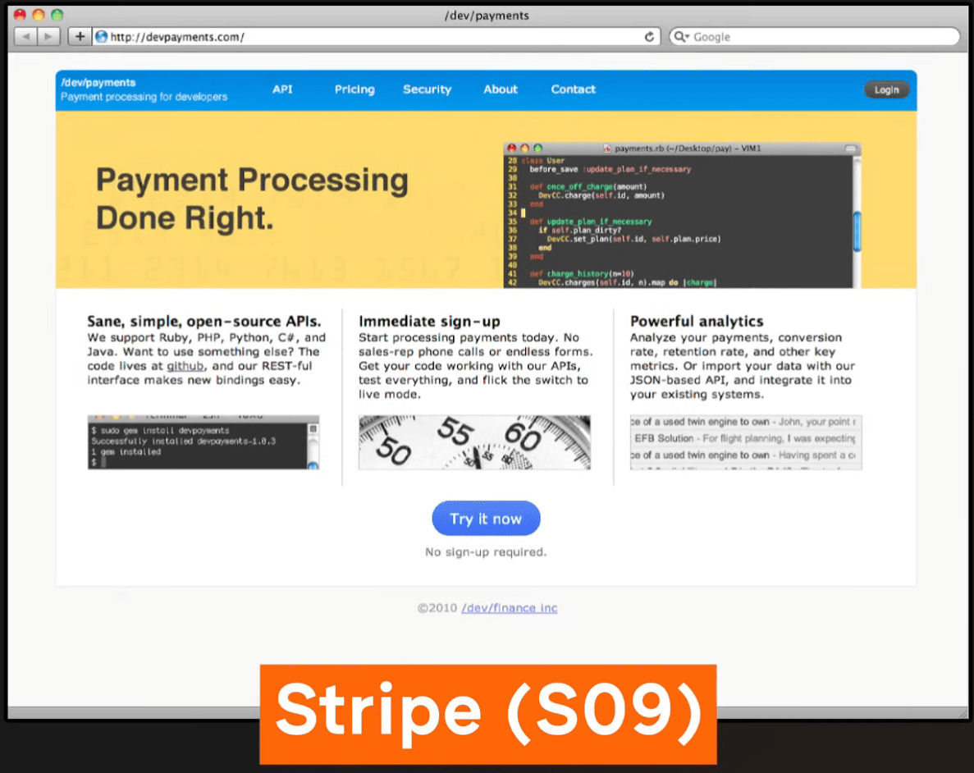
Task: Click 'Sane, simple, open-source APIs.' heading
Action: click(203, 321)
